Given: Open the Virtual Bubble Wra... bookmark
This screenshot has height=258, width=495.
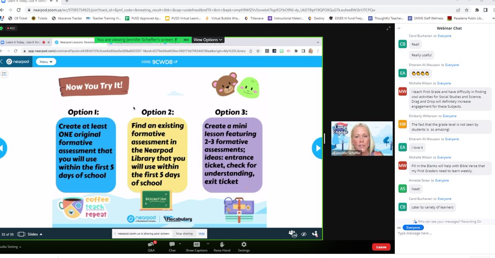Looking at the screenshot, I should pyautogui.click(x=223, y=18).
